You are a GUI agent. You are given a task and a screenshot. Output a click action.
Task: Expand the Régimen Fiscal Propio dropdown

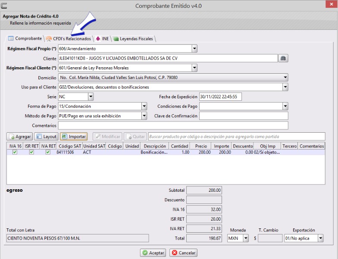(x=194, y=49)
